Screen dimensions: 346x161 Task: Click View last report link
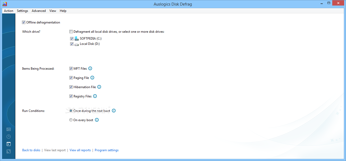point(55,150)
